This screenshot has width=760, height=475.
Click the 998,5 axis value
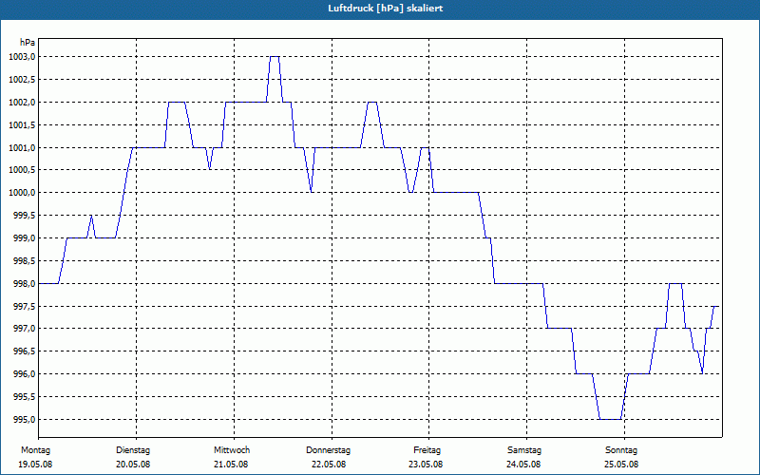[x=24, y=260]
